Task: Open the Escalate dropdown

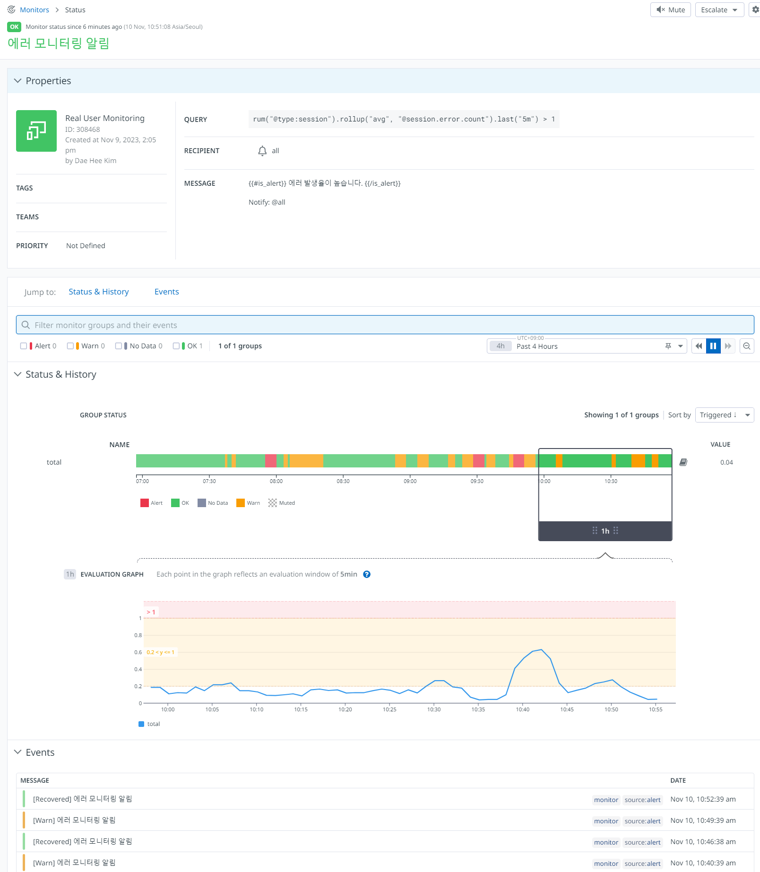Action: tap(719, 9)
